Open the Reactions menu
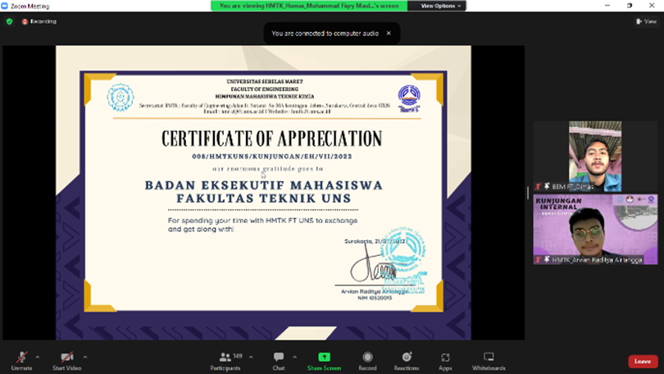Viewport: 664px width, 374px height. [x=407, y=362]
